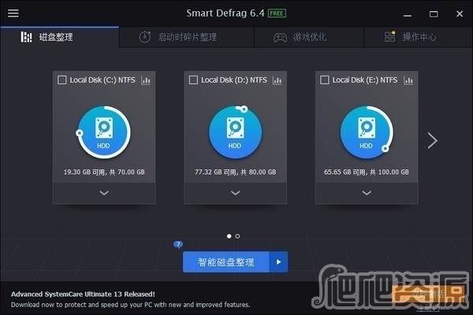Image resolution: width=473 pixels, height=315 pixels.
Task: Click the Local Disk (C:) NTFS label
Action: click(102, 80)
